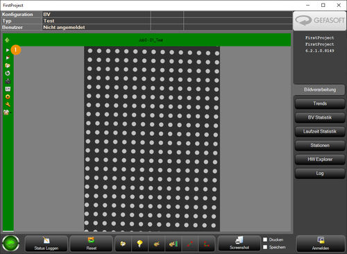Open the orange wrench tool in the sidebar
This screenshot has height=254, width=347.
coord(8,105)
